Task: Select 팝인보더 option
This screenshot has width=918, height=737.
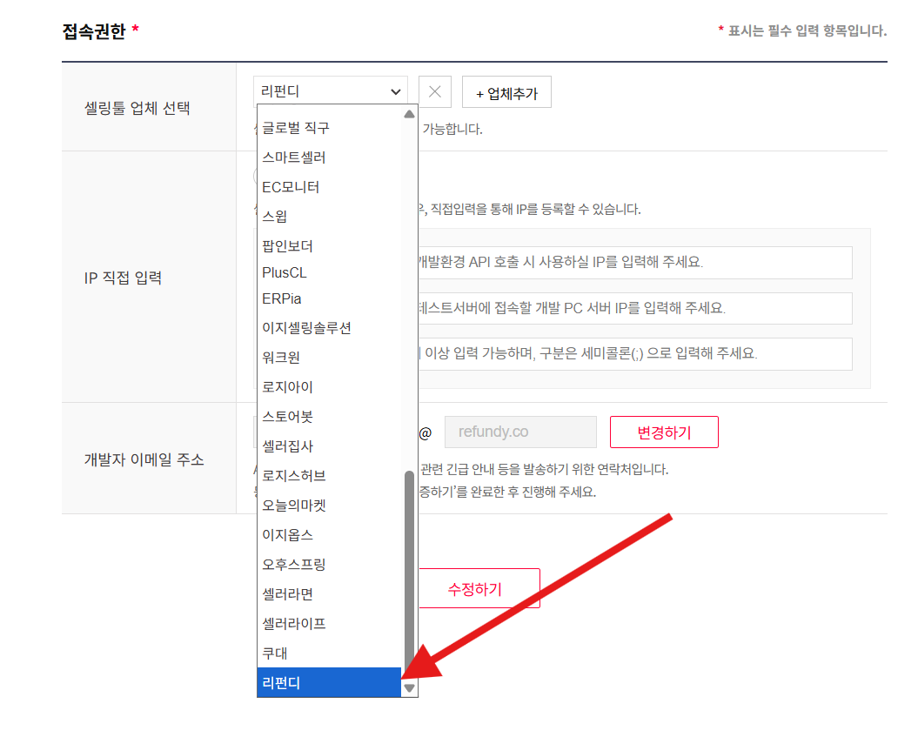Action: pos(329,245)
